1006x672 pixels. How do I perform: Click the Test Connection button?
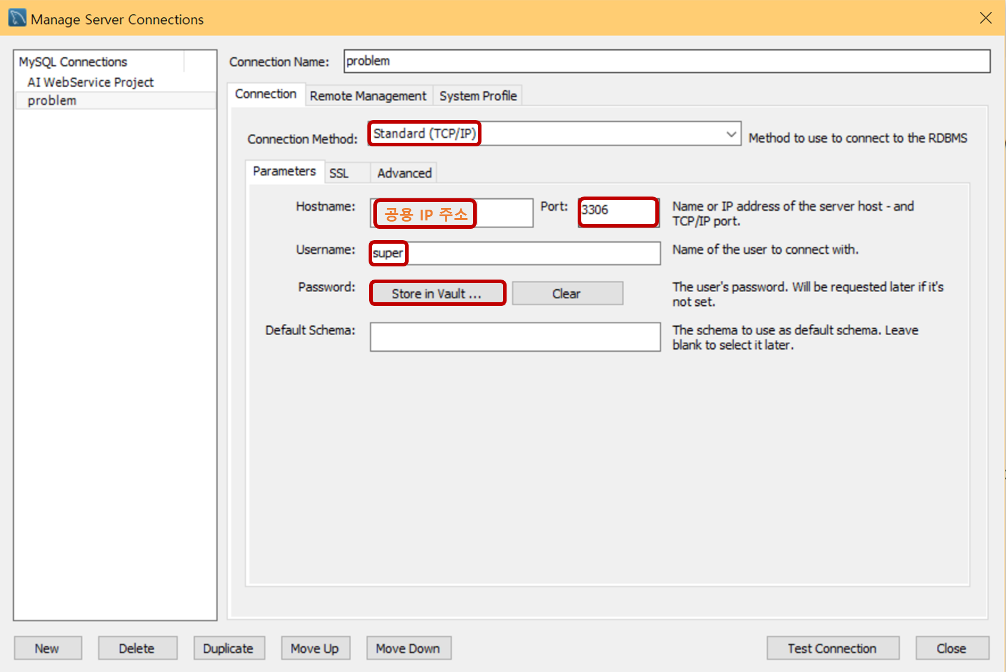click(x=833, y=648)
